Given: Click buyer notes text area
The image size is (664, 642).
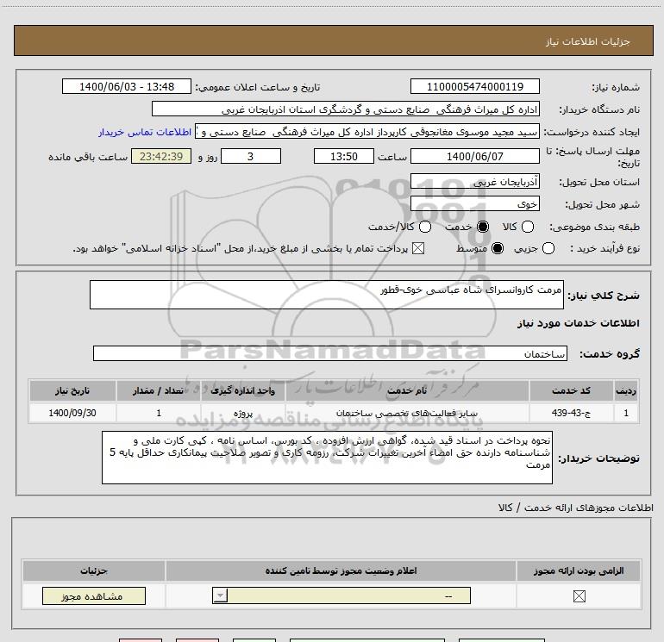Looking at the screenshot, I should click(x=327, y=458).
